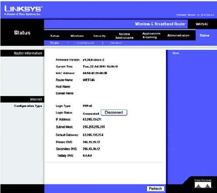Go to Applications & Gaming tab
The height and width of the screenshot is (193, 217).
[151, 35]
